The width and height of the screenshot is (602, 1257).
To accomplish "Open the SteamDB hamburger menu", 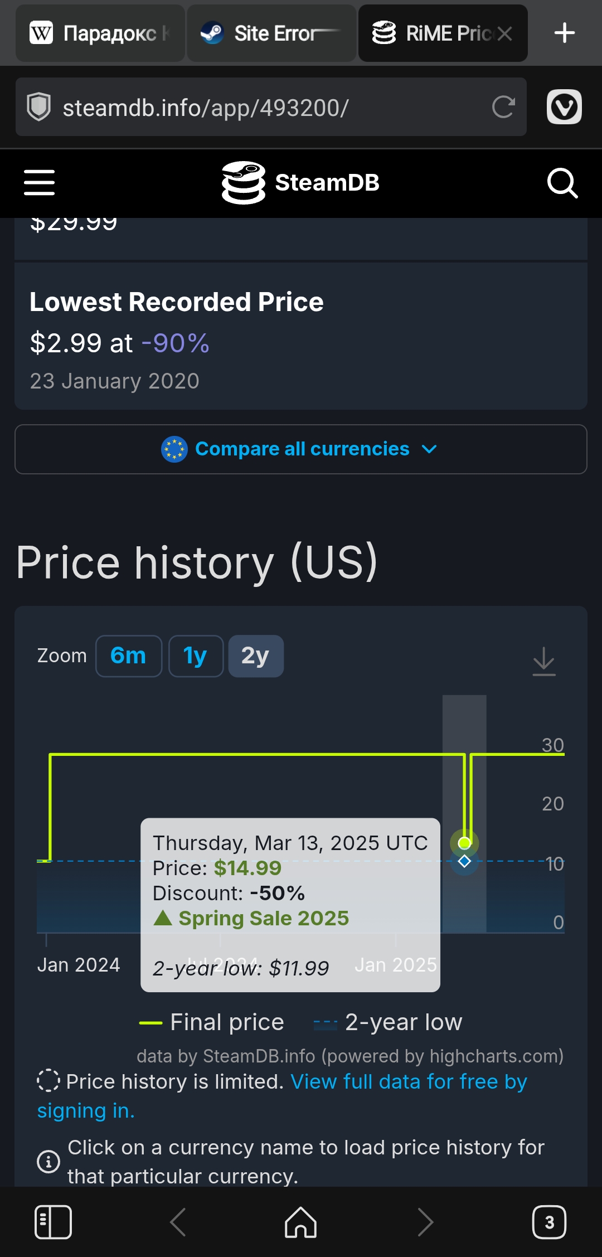I will click(x=39, y=183).
